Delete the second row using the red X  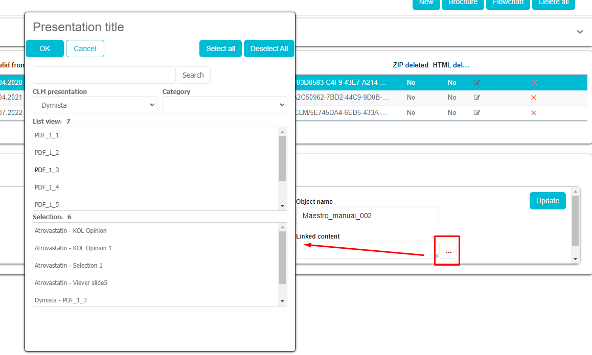pyautogui.click(x=534, y=97)
